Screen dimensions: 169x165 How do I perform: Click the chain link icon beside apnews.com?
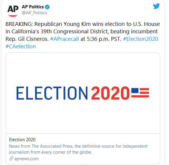coord(11,158)
